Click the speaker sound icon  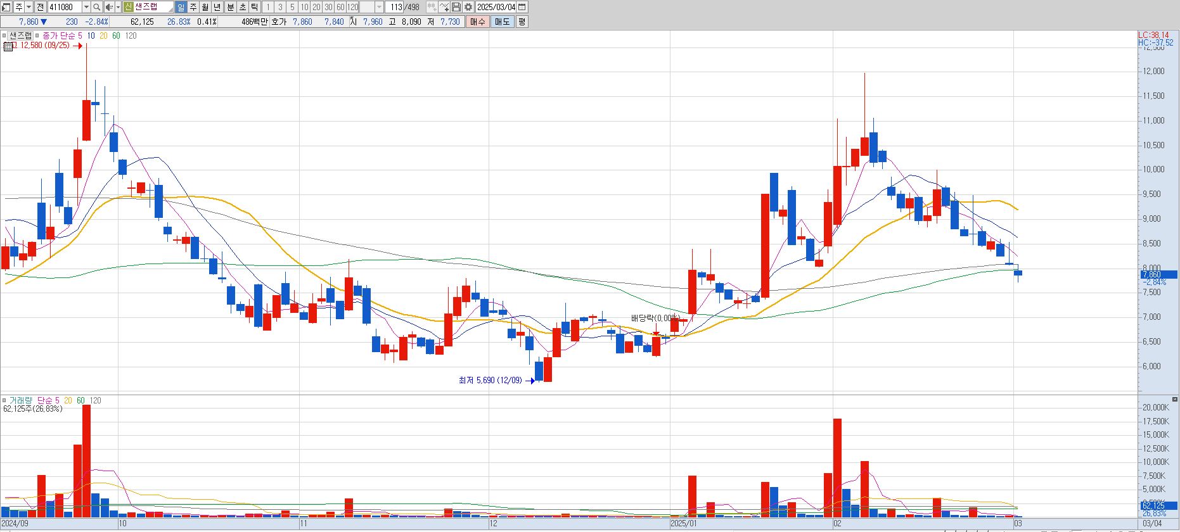(109, 7)
